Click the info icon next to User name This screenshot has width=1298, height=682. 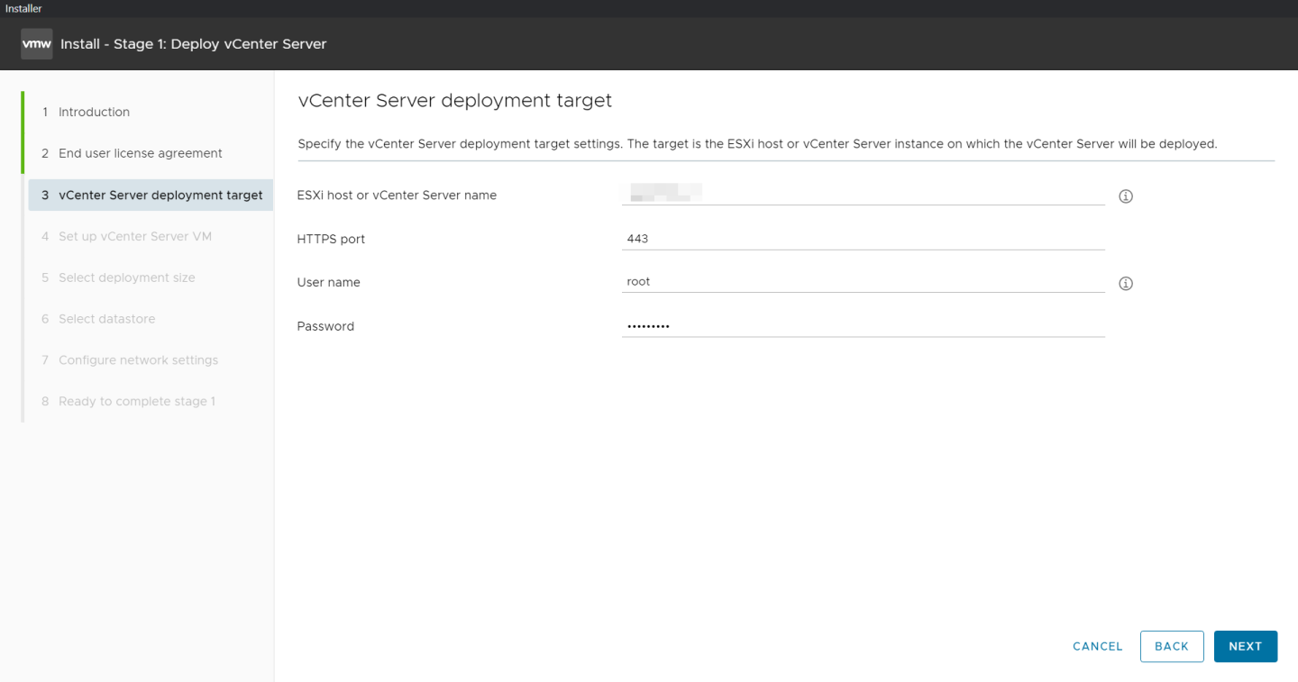coord(1125,283)
